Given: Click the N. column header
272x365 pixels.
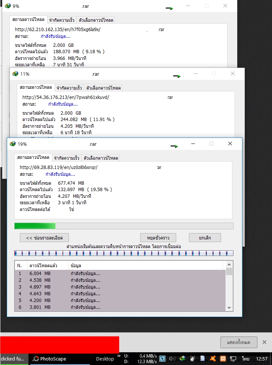Looking at the screenshot, I should click(21, 266).
